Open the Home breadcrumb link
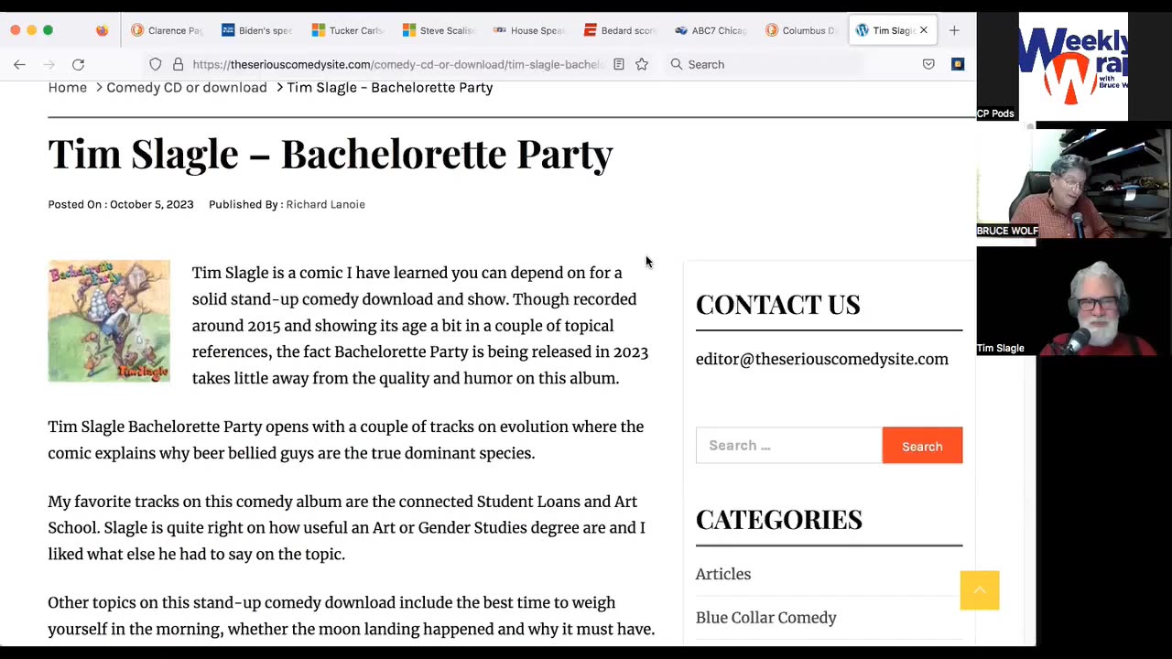The image size is (1172, 659). click(67, 88)
